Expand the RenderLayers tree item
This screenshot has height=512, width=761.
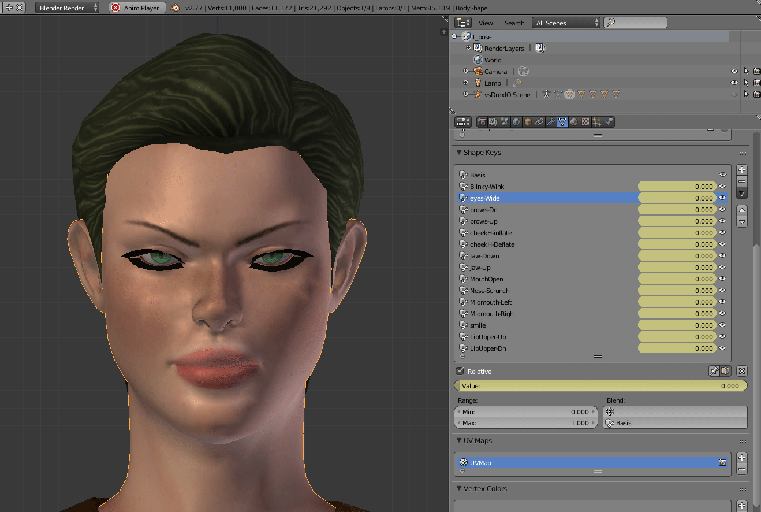pyautogui.click(x=469, y=48)
